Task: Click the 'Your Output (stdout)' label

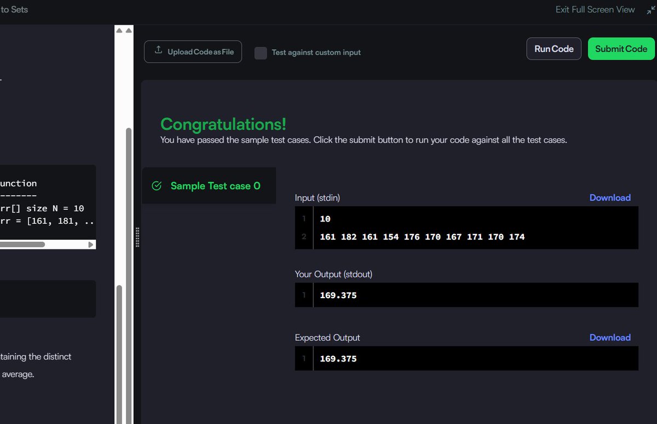Action: [x=333, y=274]
